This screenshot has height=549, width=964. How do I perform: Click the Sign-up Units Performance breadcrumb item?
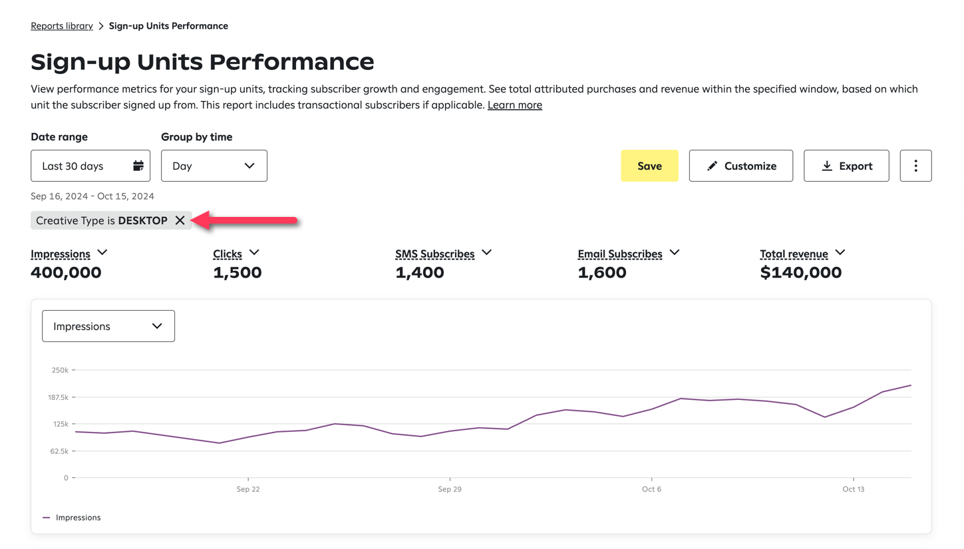(168, 26)
